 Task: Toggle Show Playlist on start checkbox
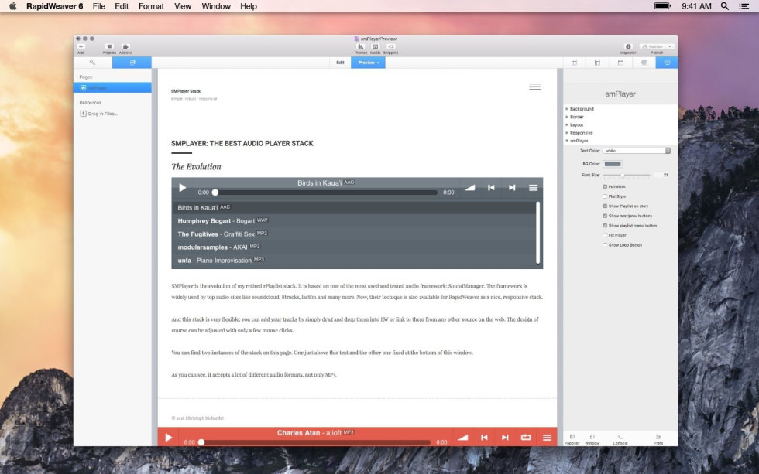point(605,206)
